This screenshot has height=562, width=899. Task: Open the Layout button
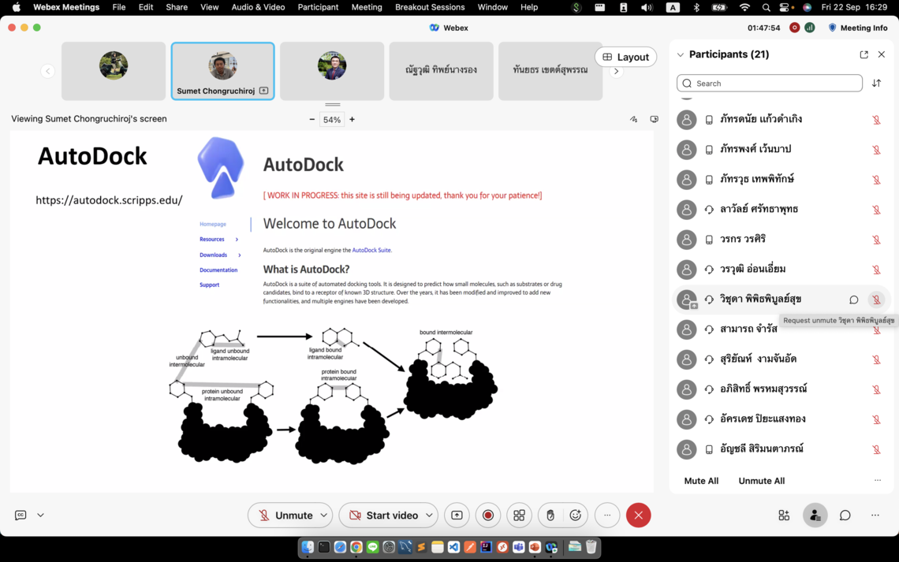point(625,57)
